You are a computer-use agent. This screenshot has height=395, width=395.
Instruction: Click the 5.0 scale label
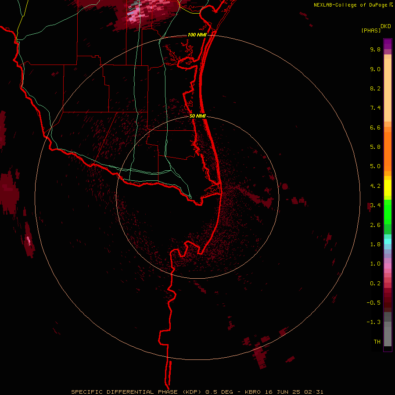pyautogui.click(x=375, y=166)
